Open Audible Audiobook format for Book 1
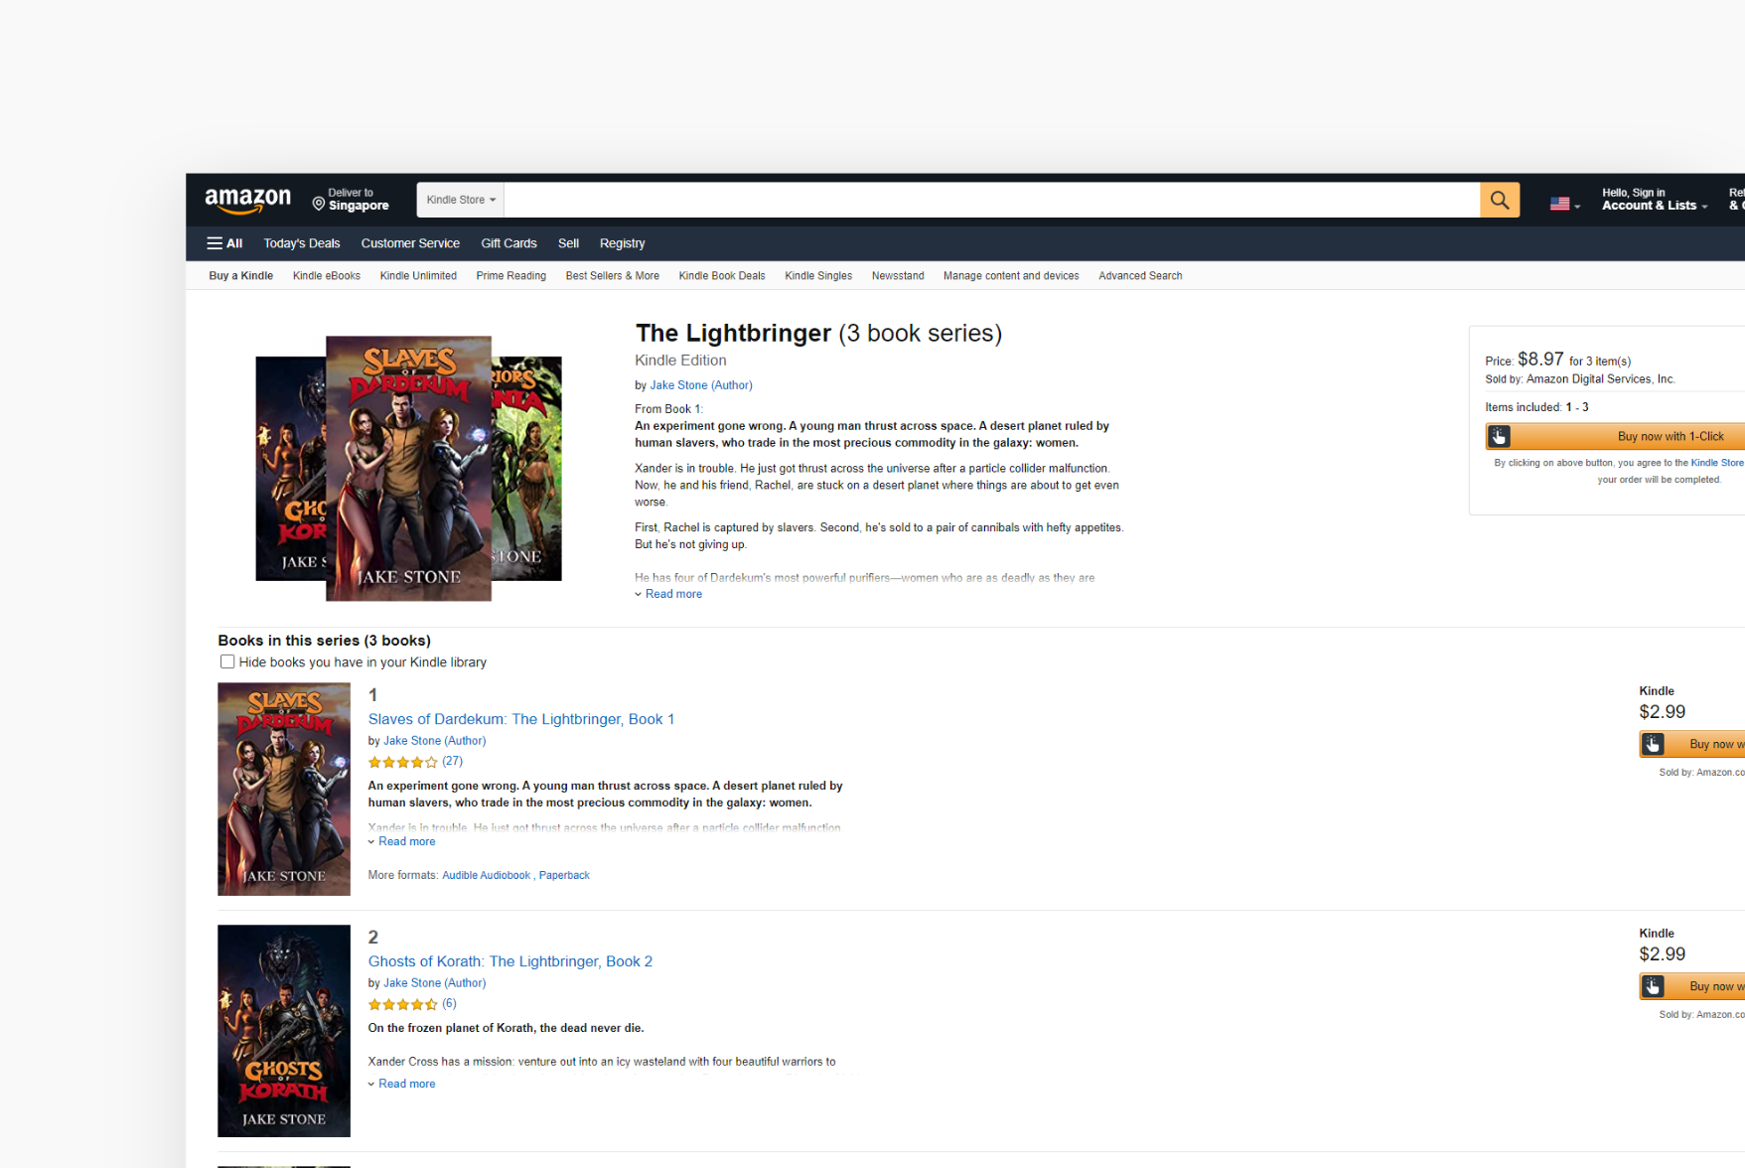 click(486, 875)
